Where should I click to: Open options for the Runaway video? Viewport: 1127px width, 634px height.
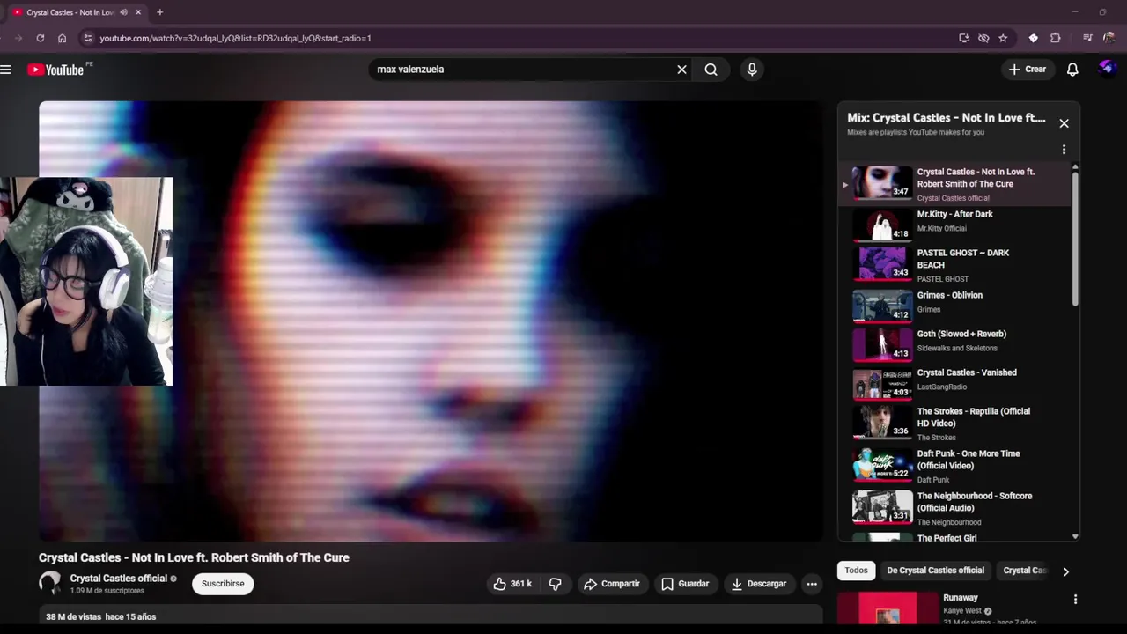click(x=1075, y=600)
